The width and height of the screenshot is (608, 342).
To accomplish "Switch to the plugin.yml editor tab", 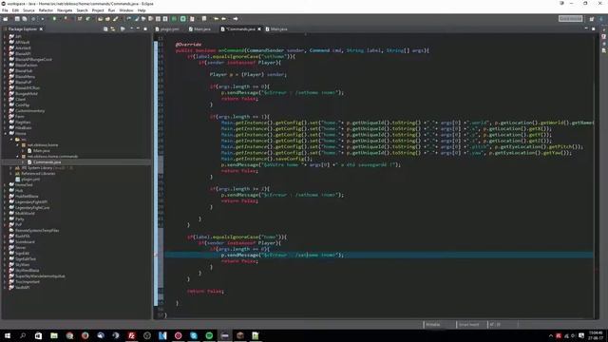I will 167,29.
